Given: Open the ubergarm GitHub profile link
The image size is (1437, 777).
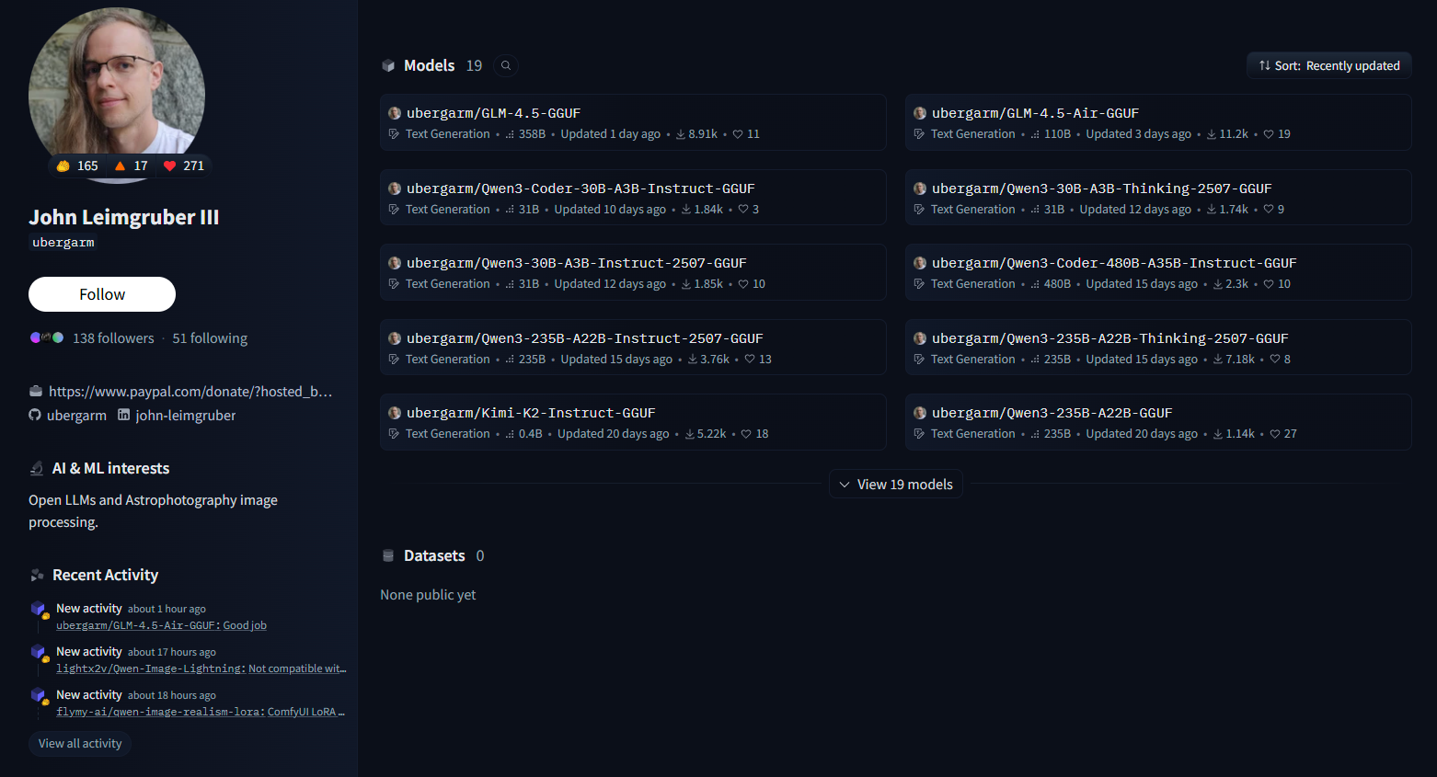Looking at the screenshot, I should point(76,416).
